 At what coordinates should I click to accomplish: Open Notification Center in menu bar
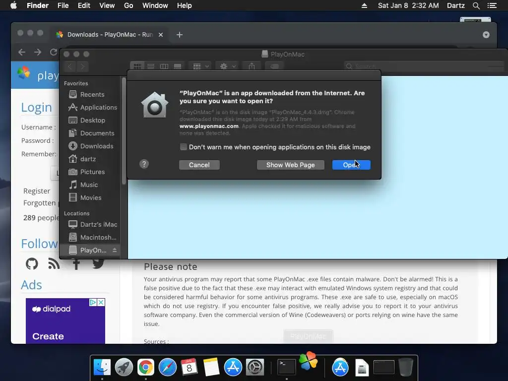click(x=492, y=5)
